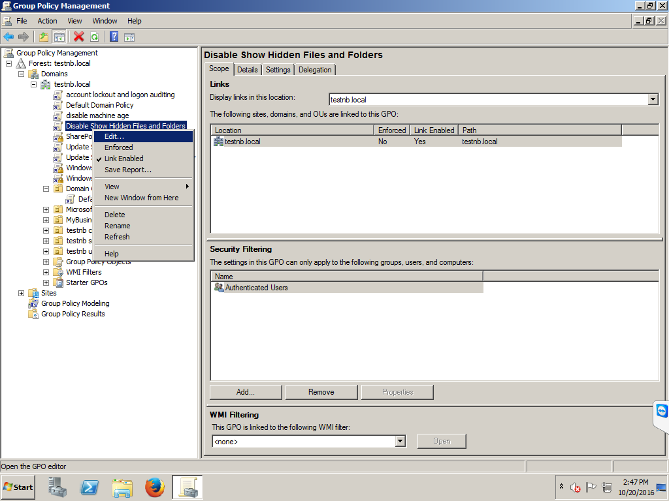Click the Add button under Security Filtering

245,391
